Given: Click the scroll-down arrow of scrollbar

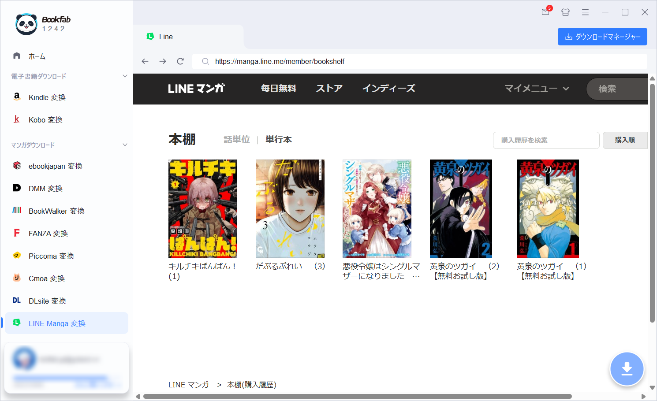Looking at the screenshot, I should (x=652, y=388).
